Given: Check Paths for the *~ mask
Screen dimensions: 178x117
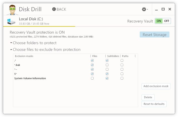Looking at the screenshot, I should click(x=122, y=69).
